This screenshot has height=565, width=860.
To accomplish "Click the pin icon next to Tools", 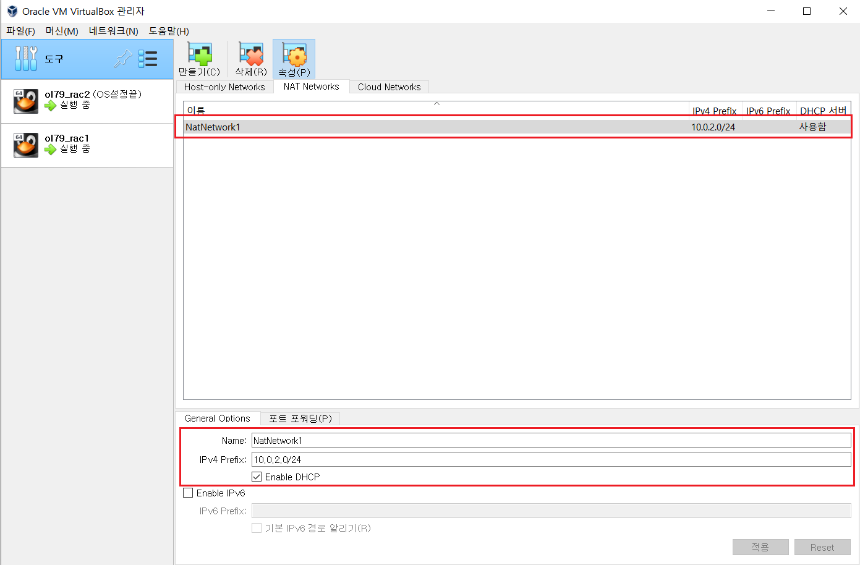I will (123, 59).
